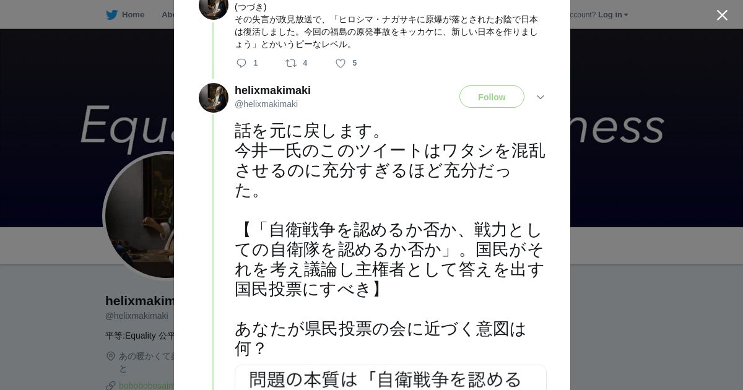This screenshot has width=743, height=390.
Task: Click the large circular profile photo in the background
Action: coord(140,215)
